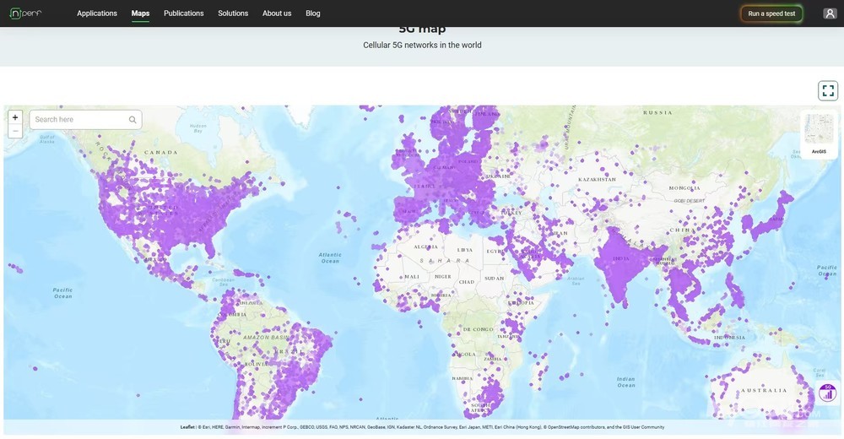The height and width of the screenshot is (439, 844).
Task: Focus the Search here field
Action: (80, 120)
